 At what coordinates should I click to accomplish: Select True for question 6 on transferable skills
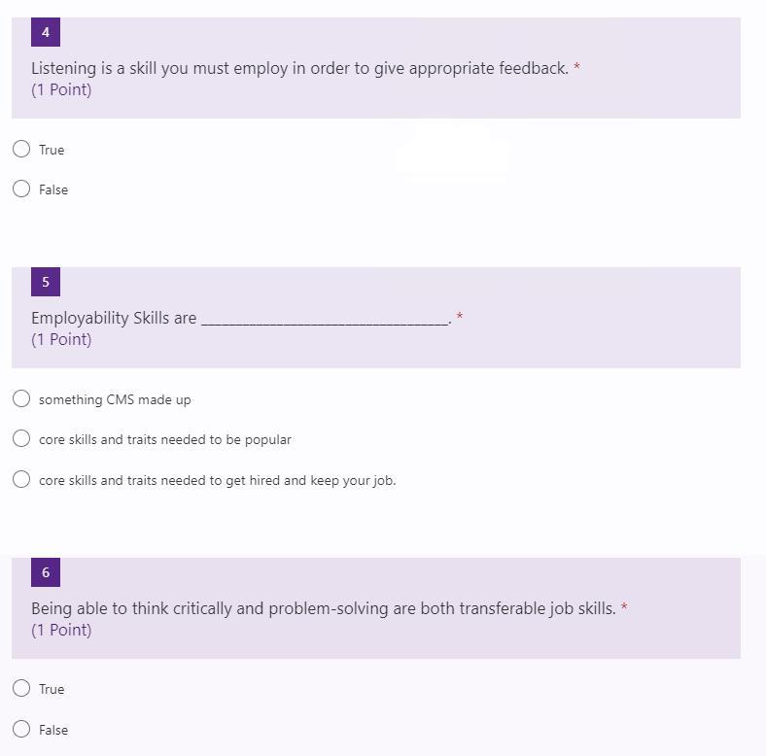(21, 688)
